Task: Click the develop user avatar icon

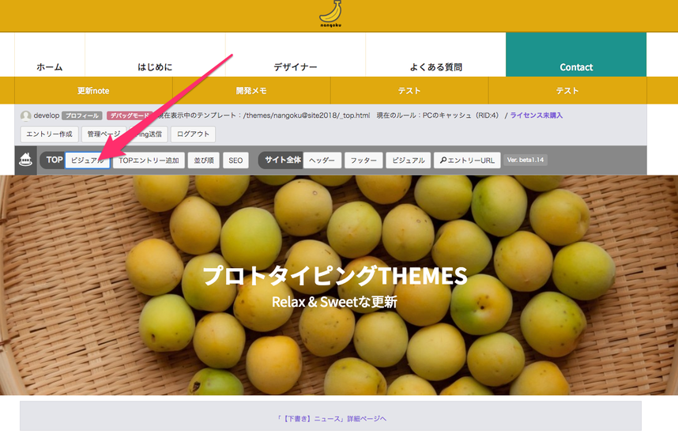Action: click(25, 115)
